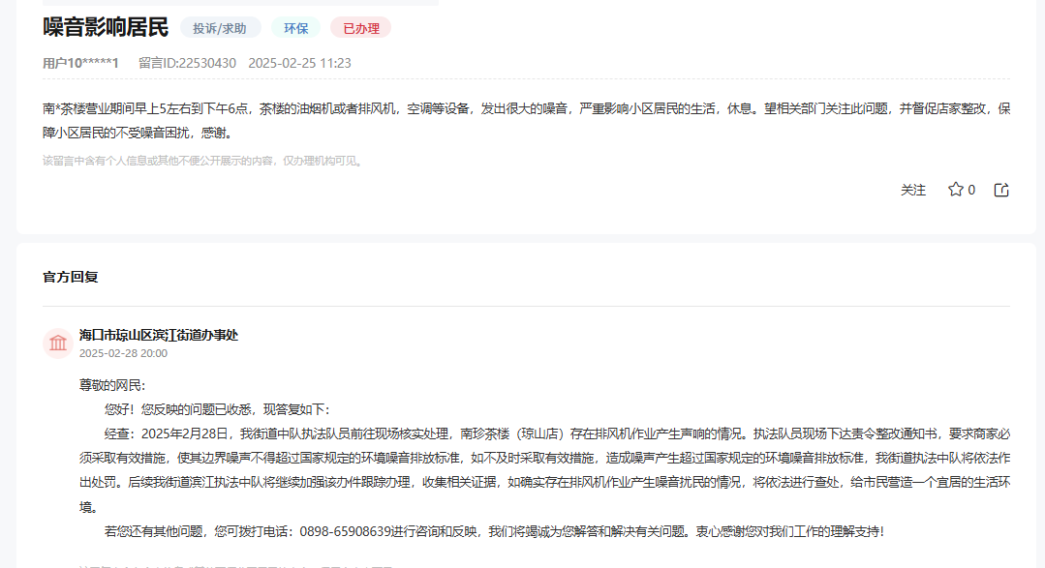Click the post timestamp 2025-02-25 11:23

[x=300, y=63]
